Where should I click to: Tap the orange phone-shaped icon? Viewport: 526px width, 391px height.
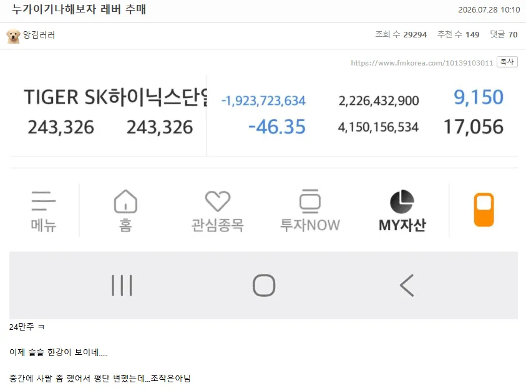[x=484, y=210]
